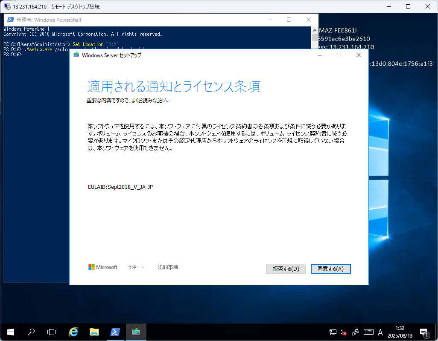Viewport: 438px width, 341px height.
Task: Open PowerShell title bar icon system menu
Action: tap(9, 20)
